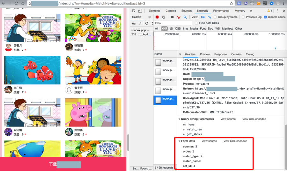Toggle the red filter funnel icon

pos(179,17)
